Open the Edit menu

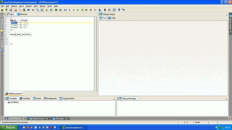click(7, 6)
